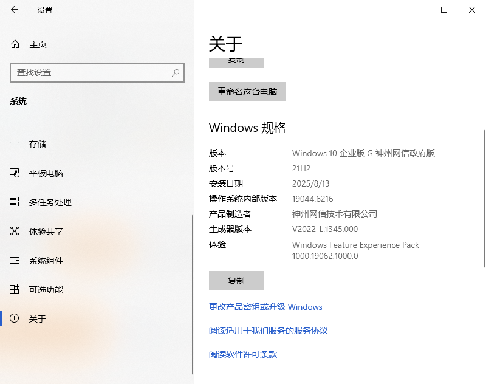This screenshot has height=384, width=486.
Task: Click the install date 2025/8/13
Action: pos(310,183)
